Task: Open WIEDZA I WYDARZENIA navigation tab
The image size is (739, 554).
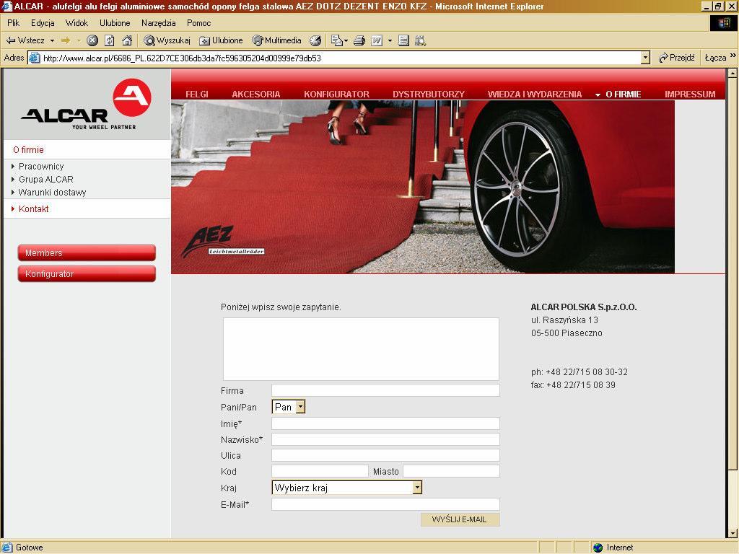Action: click(535, 94)
